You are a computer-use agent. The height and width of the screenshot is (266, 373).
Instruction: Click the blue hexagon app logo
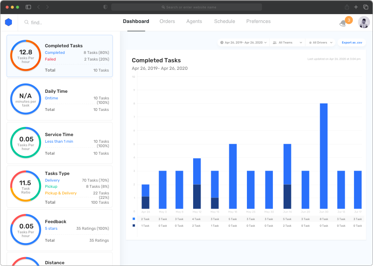(8, 22)
